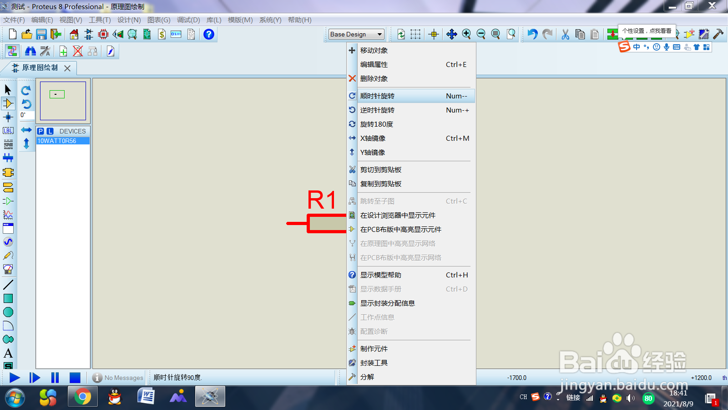This screenshot has width=728, height=410.
Task: Choose 复制到剪贴板 from context menu
Action: [x=411, y=184]
